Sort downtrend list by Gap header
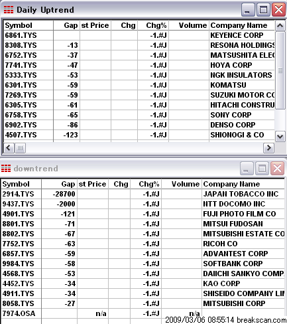 (59, 184)
